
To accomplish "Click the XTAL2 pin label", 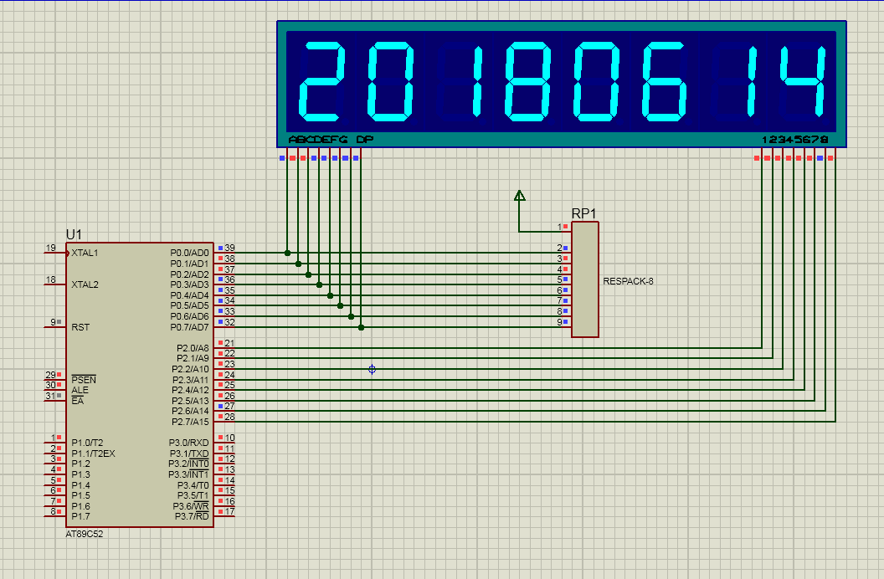I will 85,284.
